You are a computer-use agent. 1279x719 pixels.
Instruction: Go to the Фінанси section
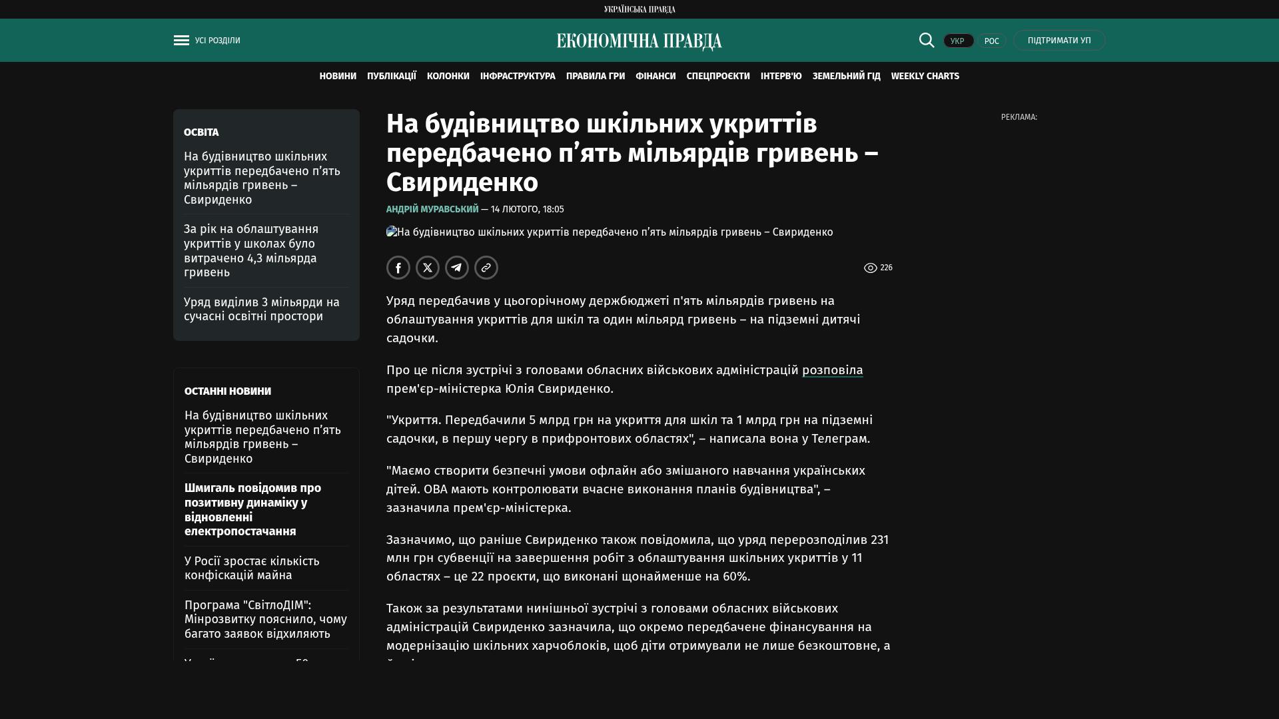[x=655, y=77]
